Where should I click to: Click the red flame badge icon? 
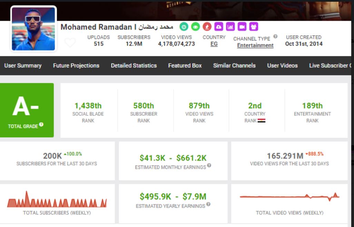point(207,27)
